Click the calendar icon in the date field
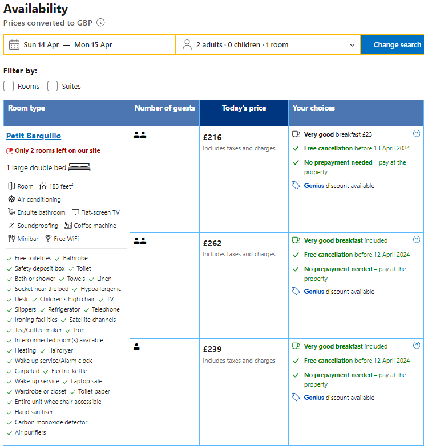The width and height of the screenshot is (424, 446). (14, 44)
